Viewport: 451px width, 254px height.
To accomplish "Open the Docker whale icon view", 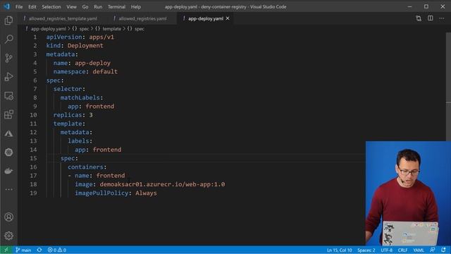I will [8, 171].
